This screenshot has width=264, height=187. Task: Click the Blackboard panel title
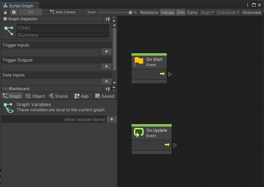[19, 89]
